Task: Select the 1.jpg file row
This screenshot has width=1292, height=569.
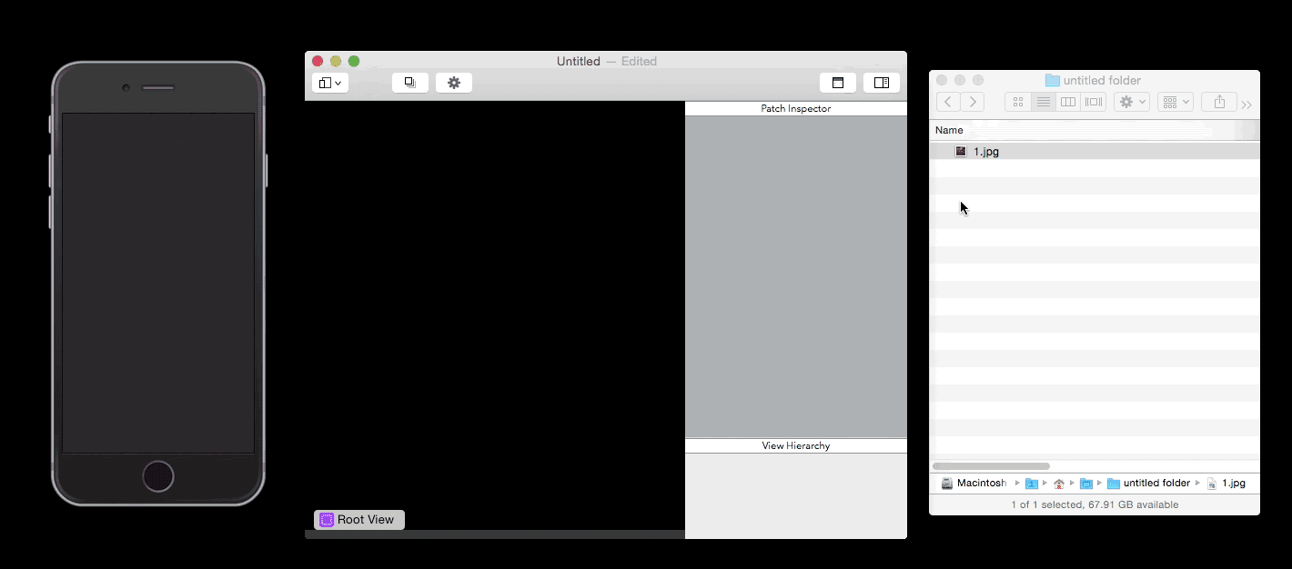Action: (1095, 152)
